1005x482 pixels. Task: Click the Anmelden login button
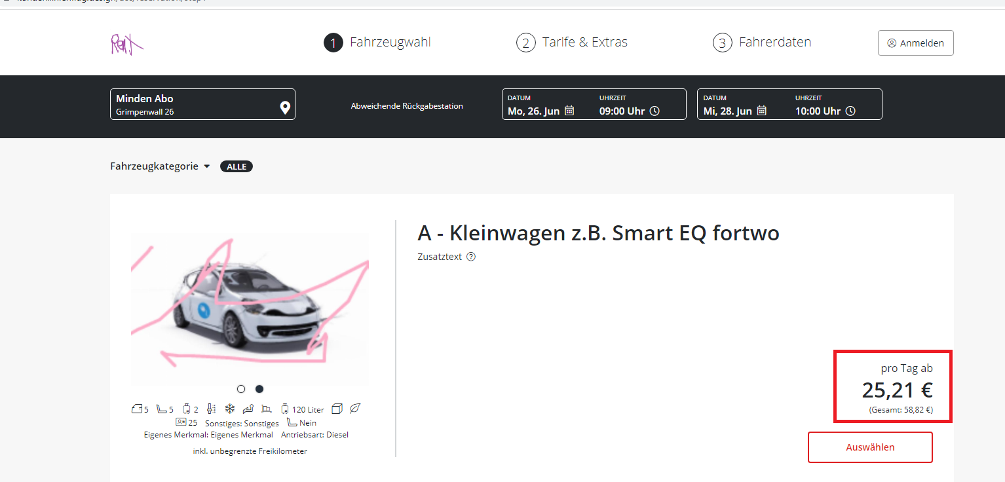point(915,43)
